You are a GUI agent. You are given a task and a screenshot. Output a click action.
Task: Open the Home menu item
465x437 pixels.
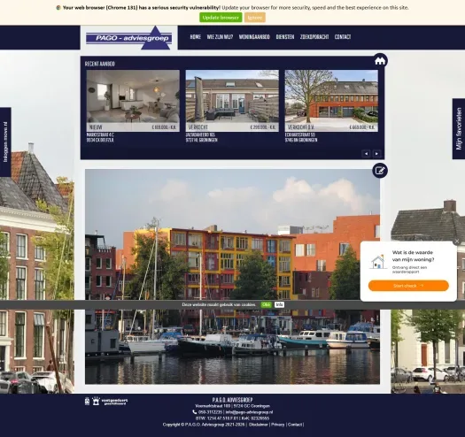(x=196, y=37)
